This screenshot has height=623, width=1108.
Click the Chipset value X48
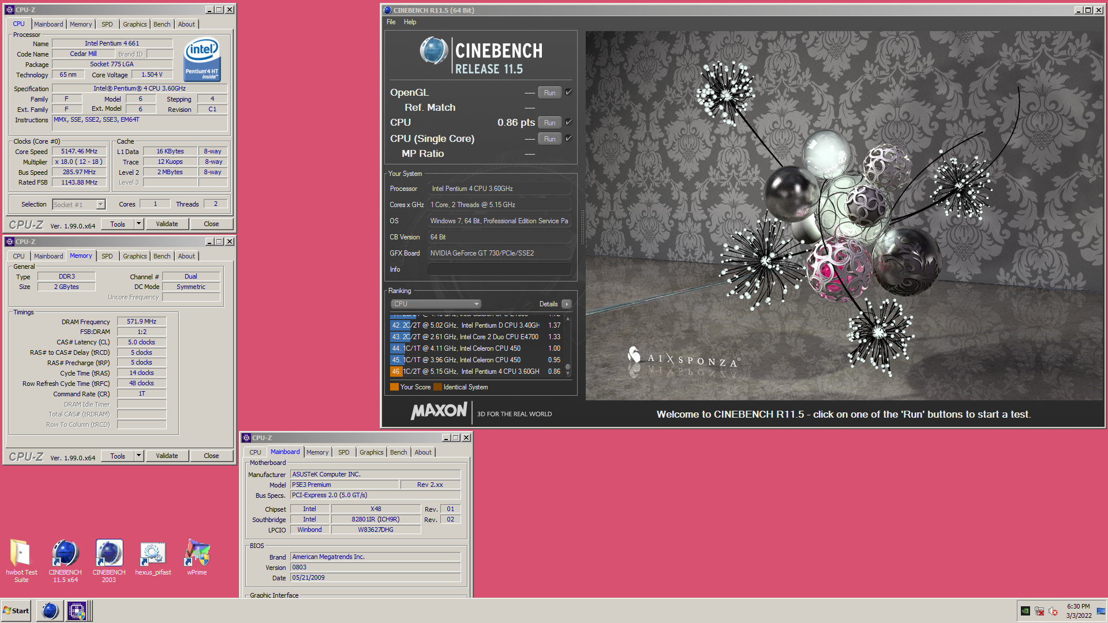[376, 509]
